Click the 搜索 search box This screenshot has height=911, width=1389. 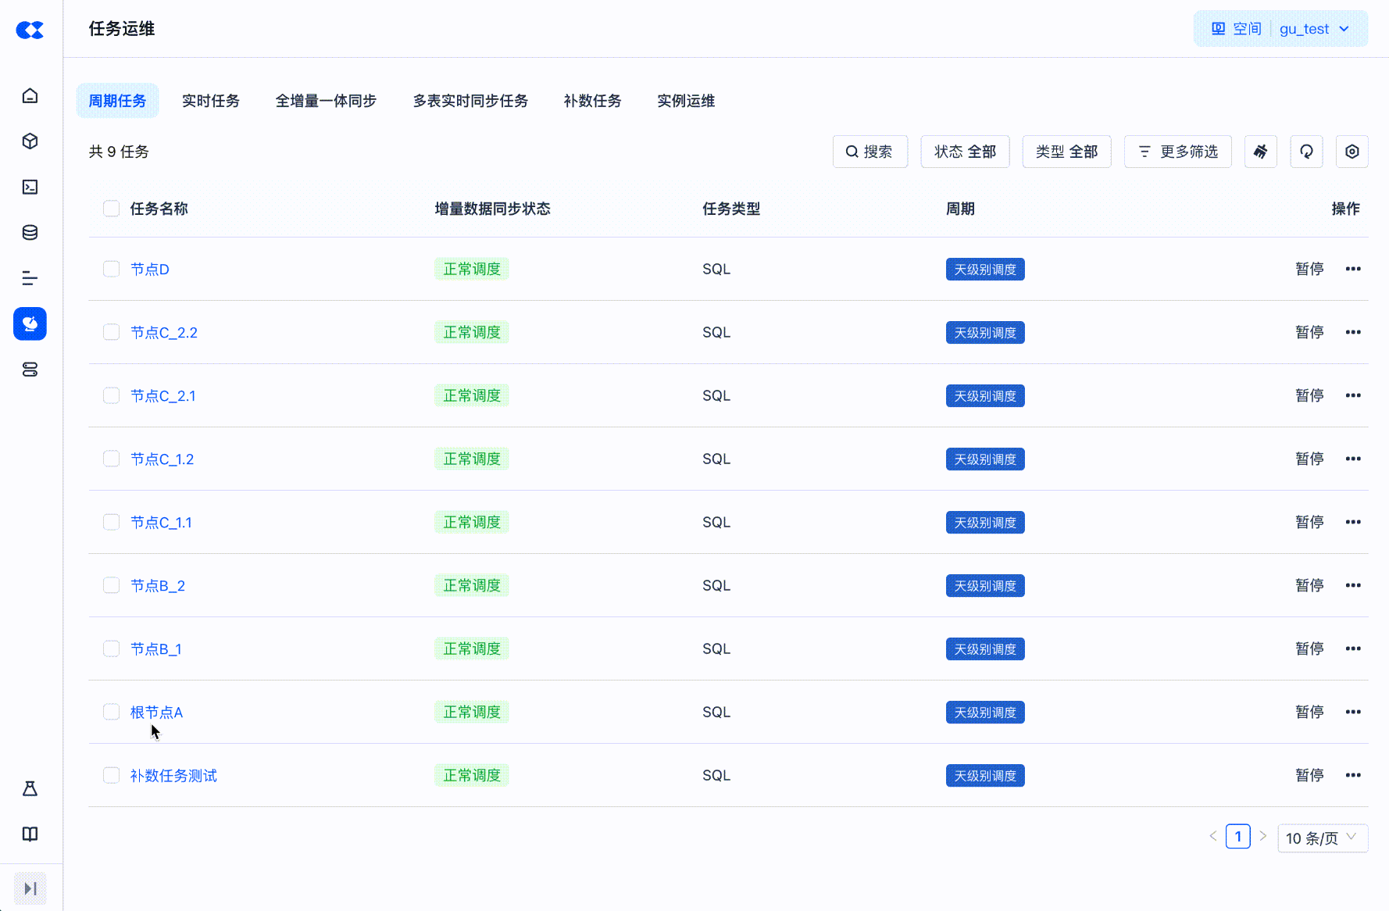(x=869, y=152)
